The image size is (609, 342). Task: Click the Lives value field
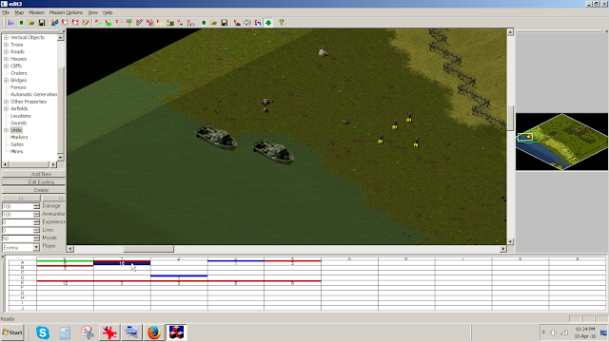click(x=17, y=230)
